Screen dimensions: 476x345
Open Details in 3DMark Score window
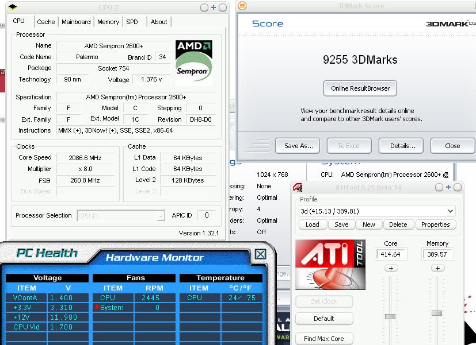[401, 146]
